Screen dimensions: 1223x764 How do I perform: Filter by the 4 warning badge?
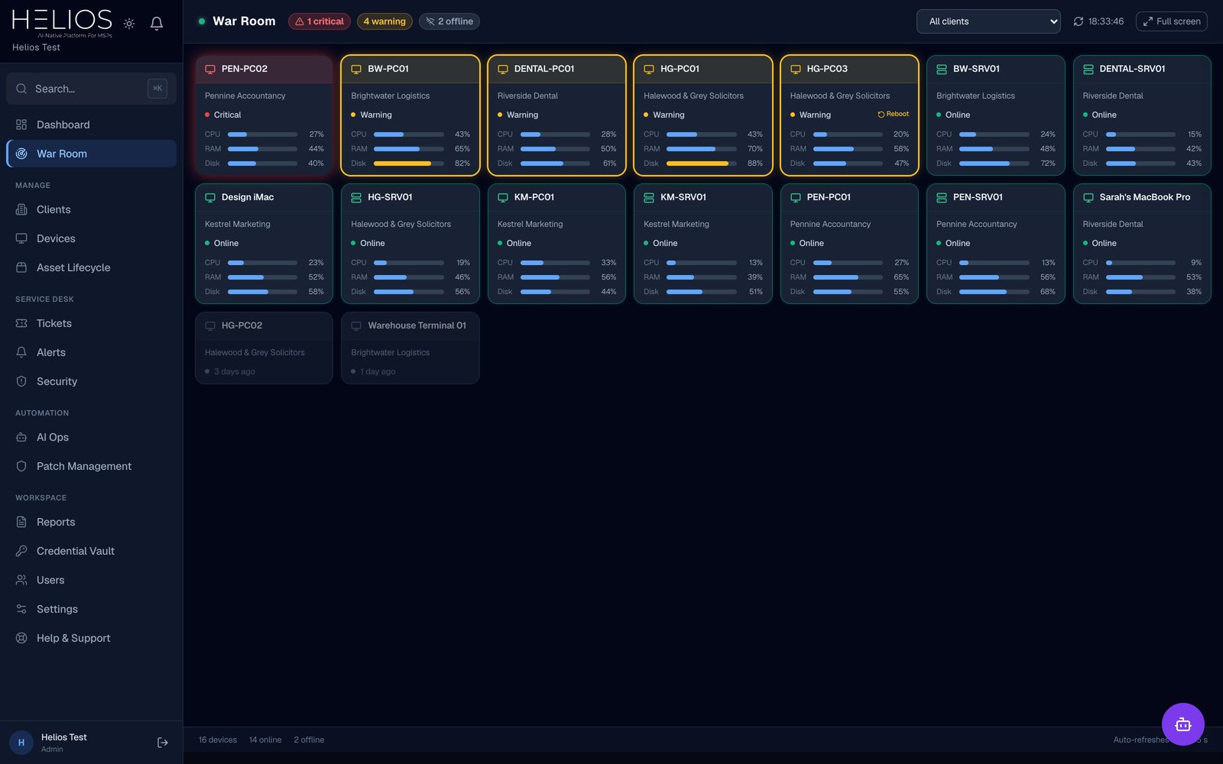tap(384, 21)
